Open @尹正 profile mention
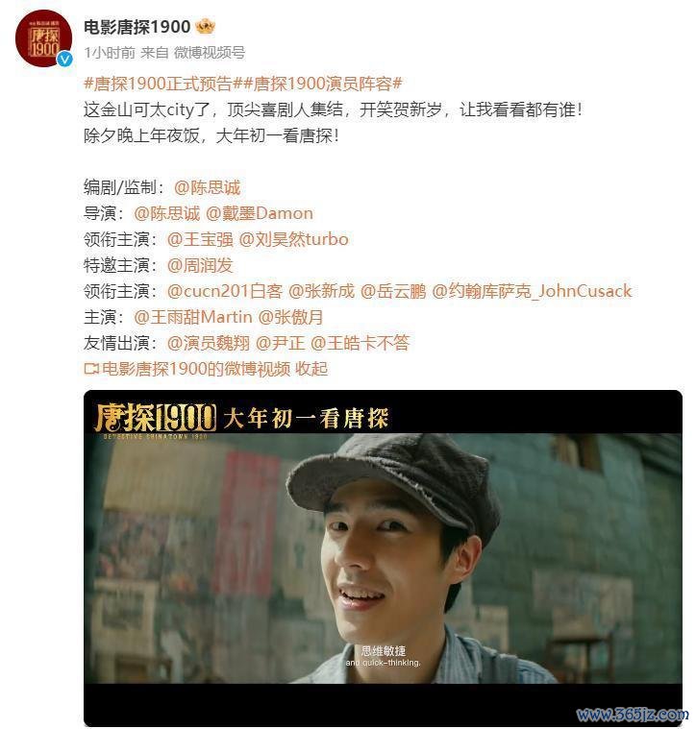 coord(280,343)
